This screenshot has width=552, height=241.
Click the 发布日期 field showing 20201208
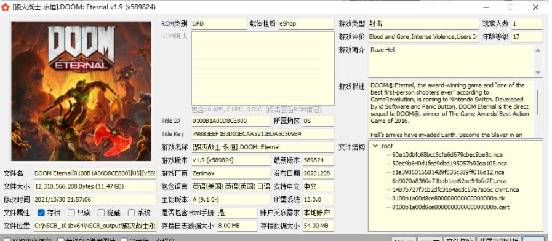click(x=318, y=173)
